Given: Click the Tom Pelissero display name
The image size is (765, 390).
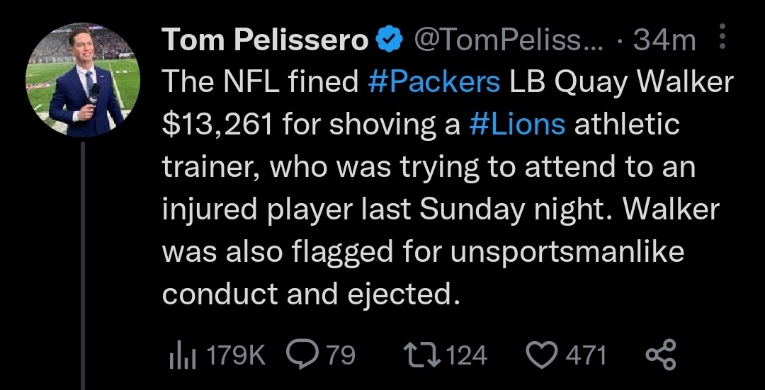Looking at the screenshot, I should pyautogui.click(x=266, y=40).
